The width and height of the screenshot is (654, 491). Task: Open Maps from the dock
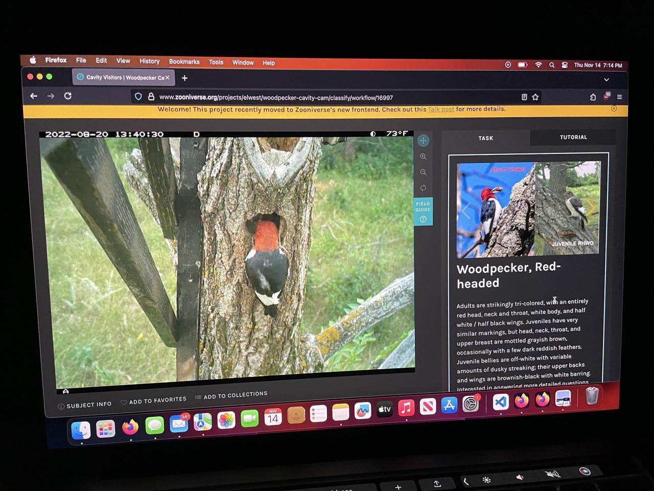[202, 422]
